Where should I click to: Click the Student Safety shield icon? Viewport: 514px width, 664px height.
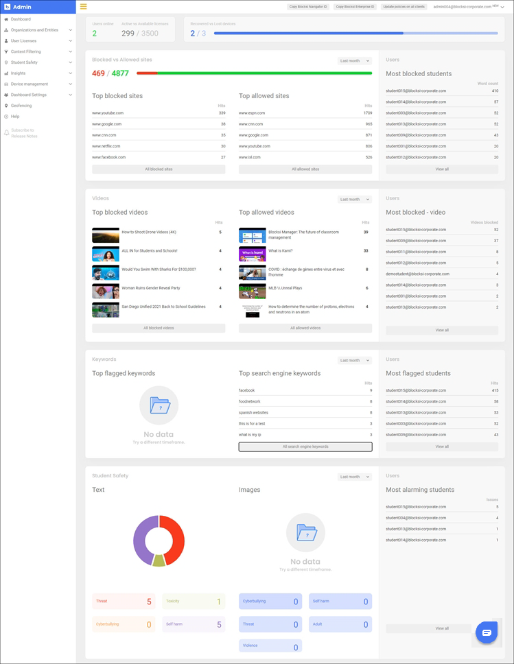(x=6, y=62)
